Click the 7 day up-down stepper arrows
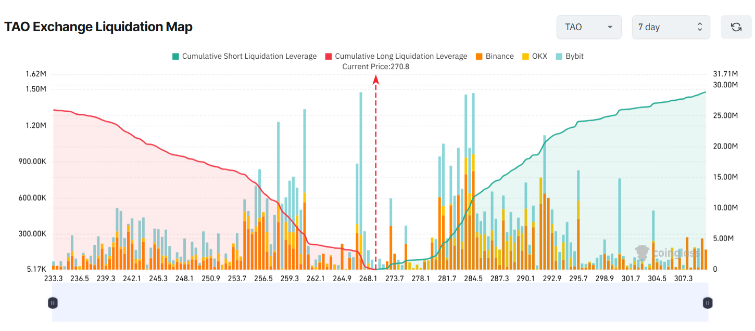The image size is (755, 331). 700,27
